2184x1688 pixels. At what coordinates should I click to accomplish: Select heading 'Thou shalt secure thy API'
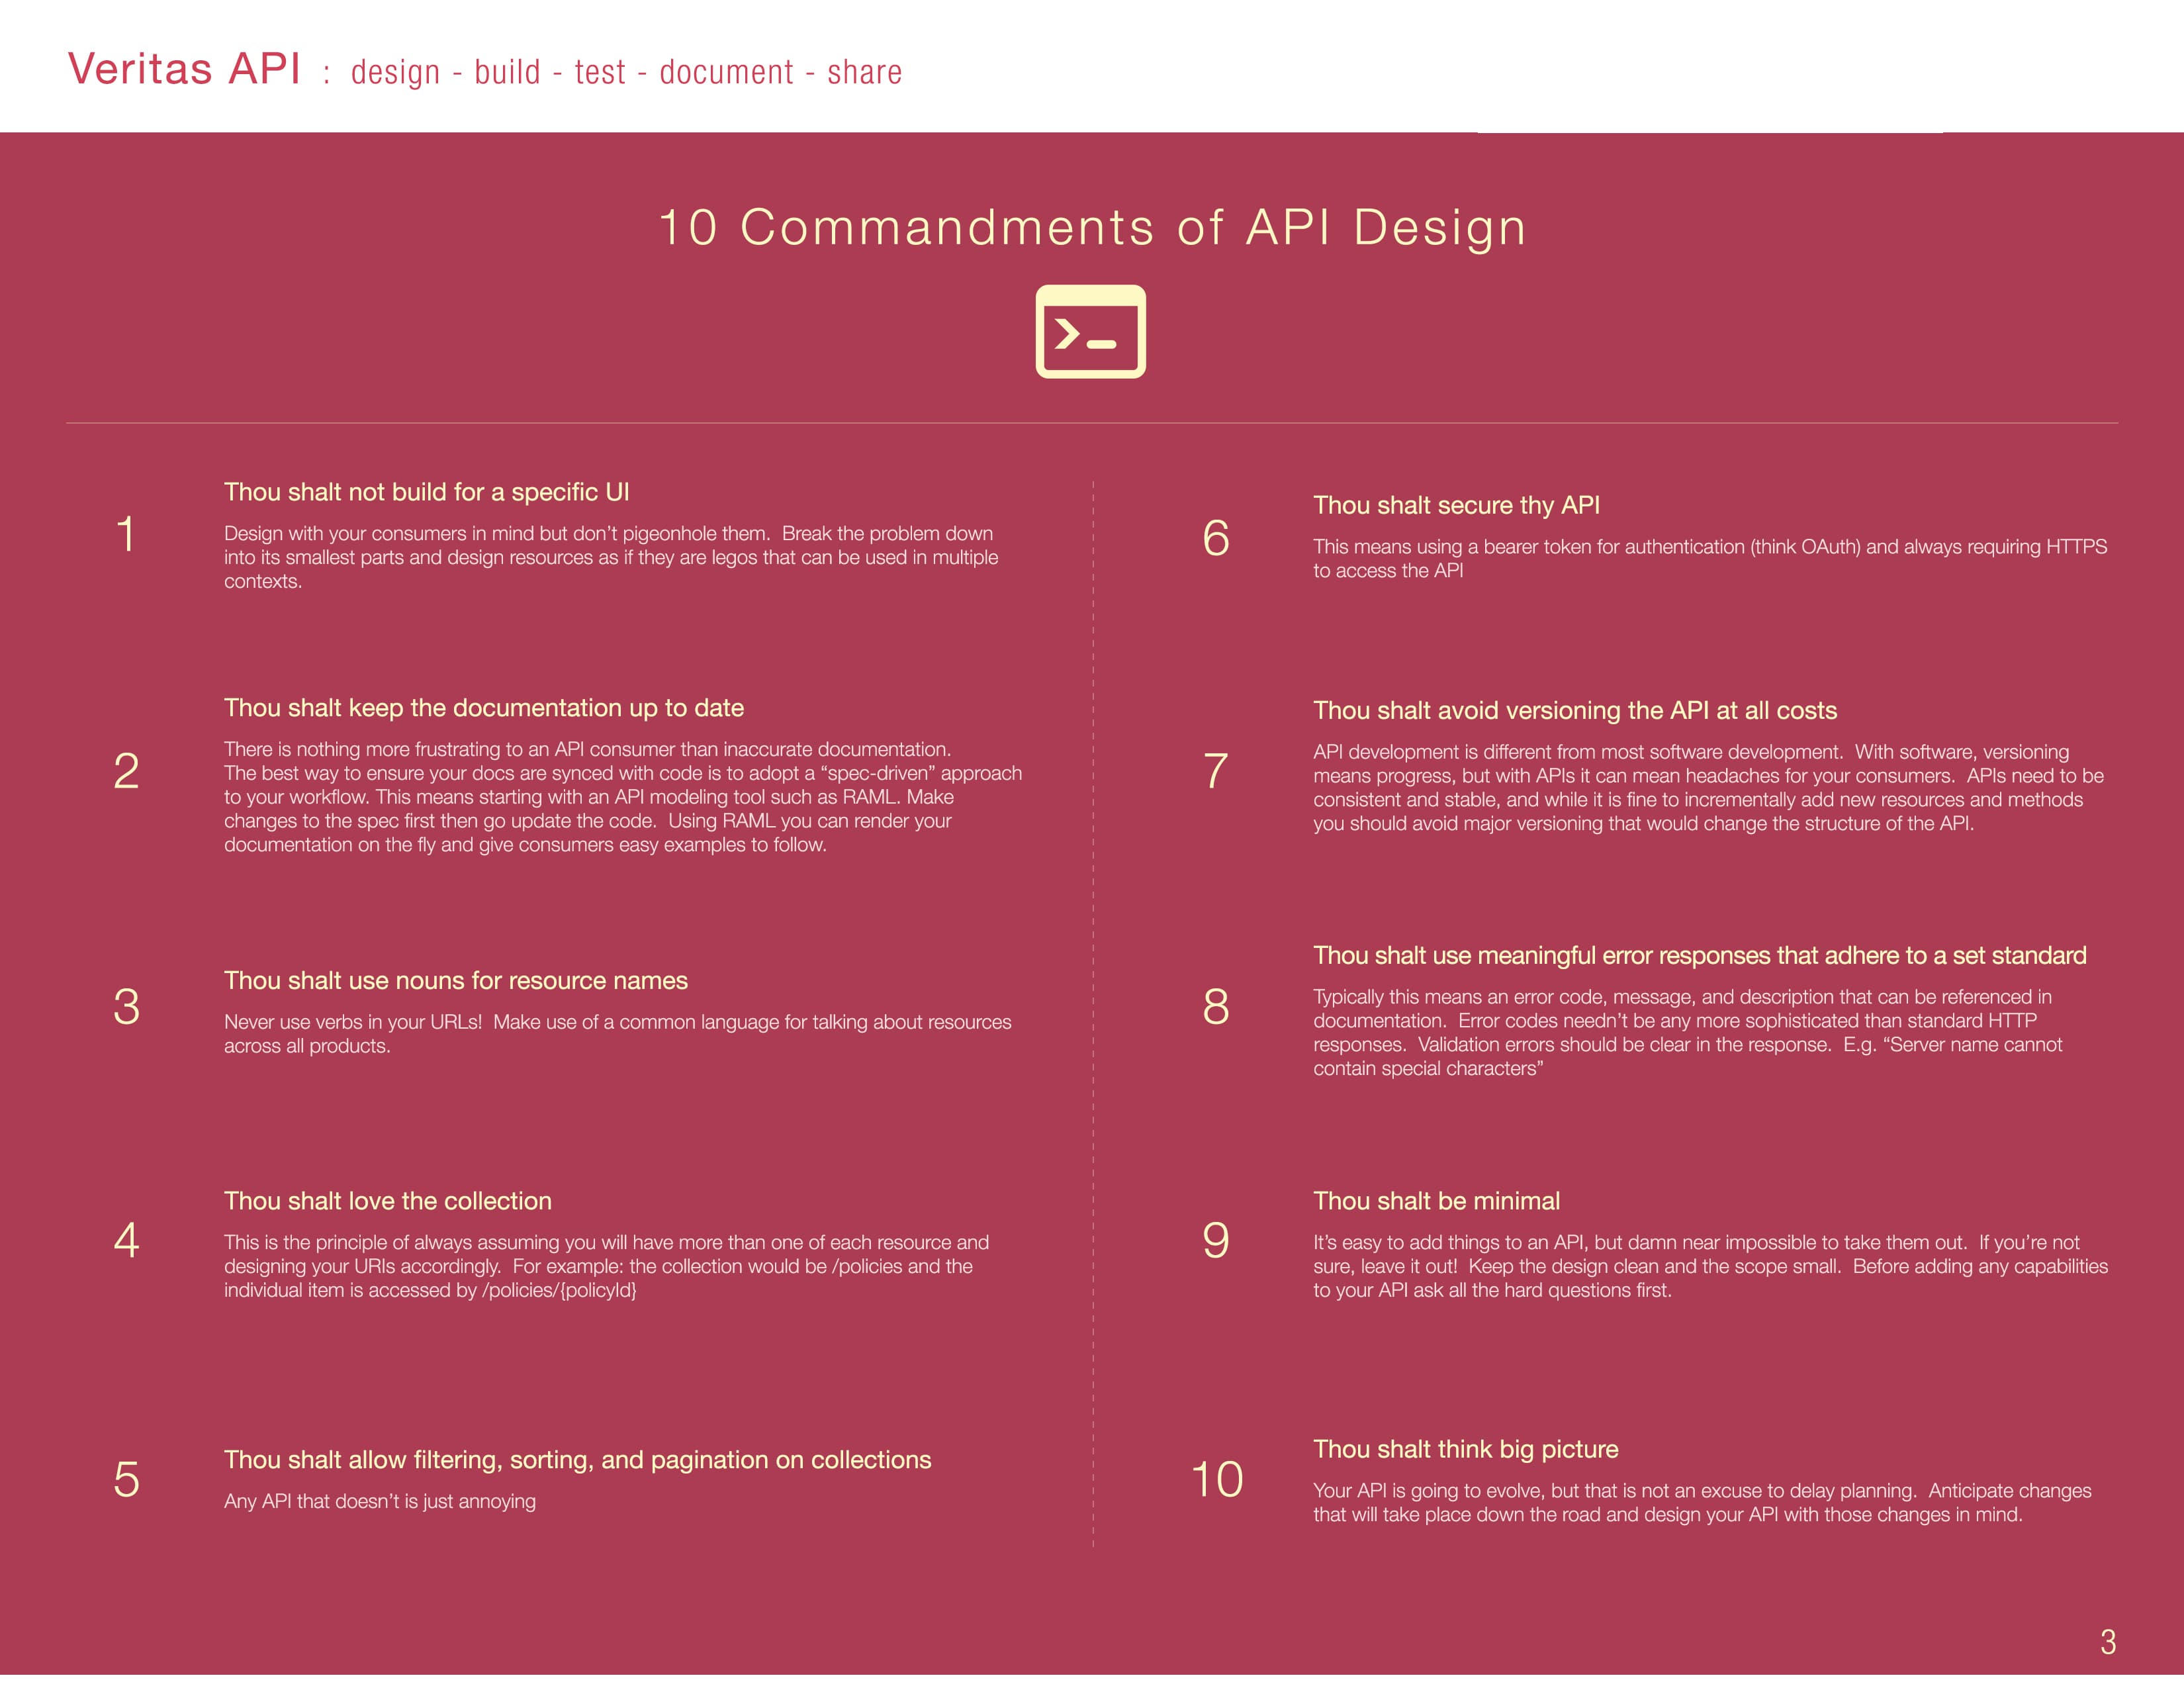click(1456, 505)
